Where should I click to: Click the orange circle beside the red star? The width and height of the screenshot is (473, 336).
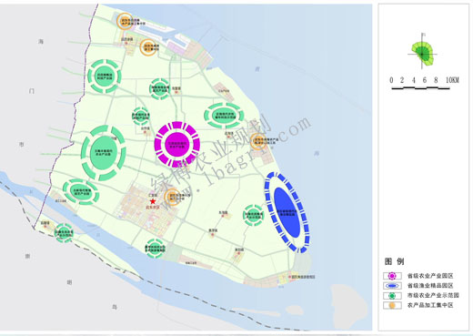pos(172,197)
